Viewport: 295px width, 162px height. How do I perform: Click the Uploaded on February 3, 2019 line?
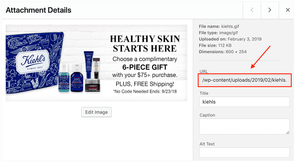coord(230,39)
